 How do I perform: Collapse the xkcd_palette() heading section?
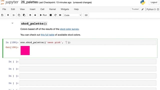click(12, 23)
